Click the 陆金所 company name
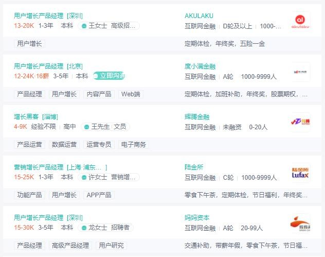 [x=194, y=167]
